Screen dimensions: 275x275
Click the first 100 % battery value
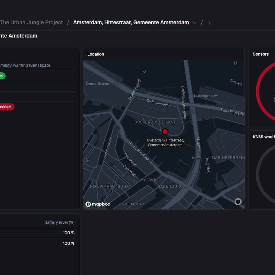coord(69,233)
